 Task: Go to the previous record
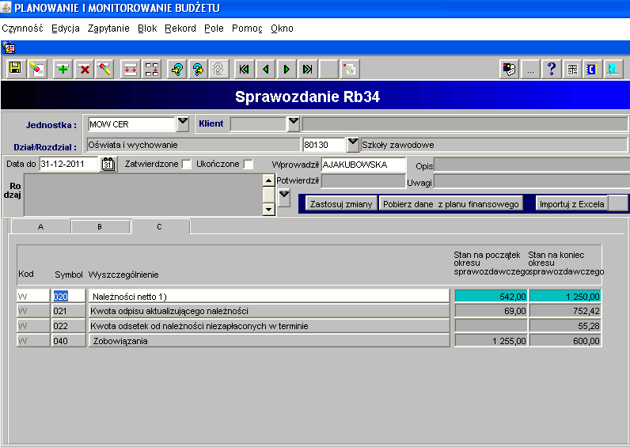coord(266,69)
